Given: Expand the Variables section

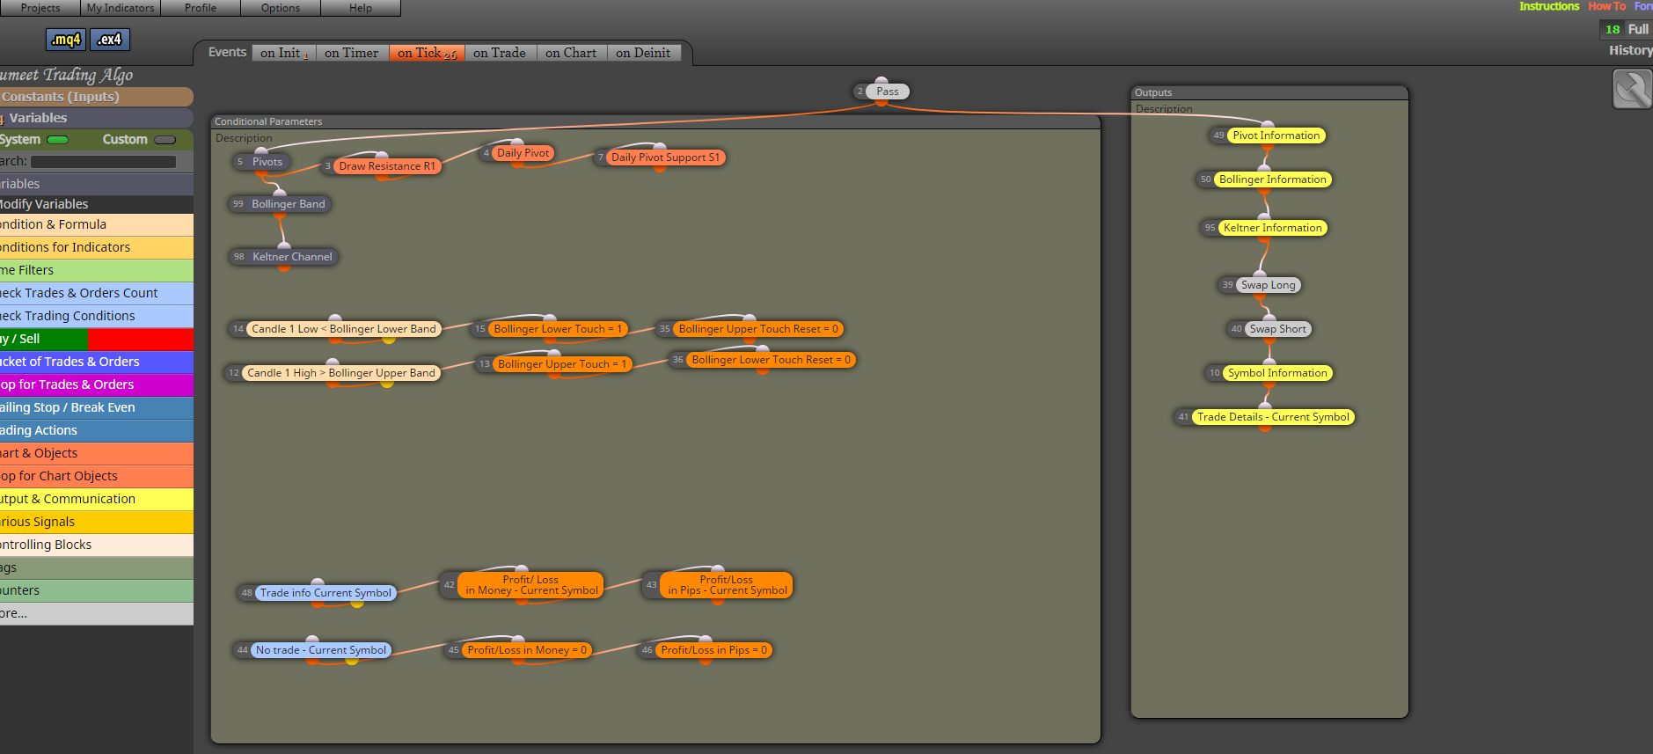Looking at the screenshot, I should (95, 118).
